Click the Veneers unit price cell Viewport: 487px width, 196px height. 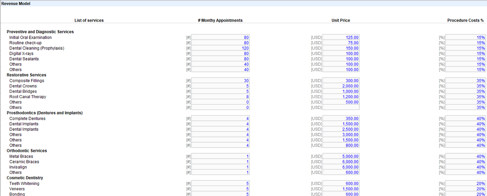[340, 189]
